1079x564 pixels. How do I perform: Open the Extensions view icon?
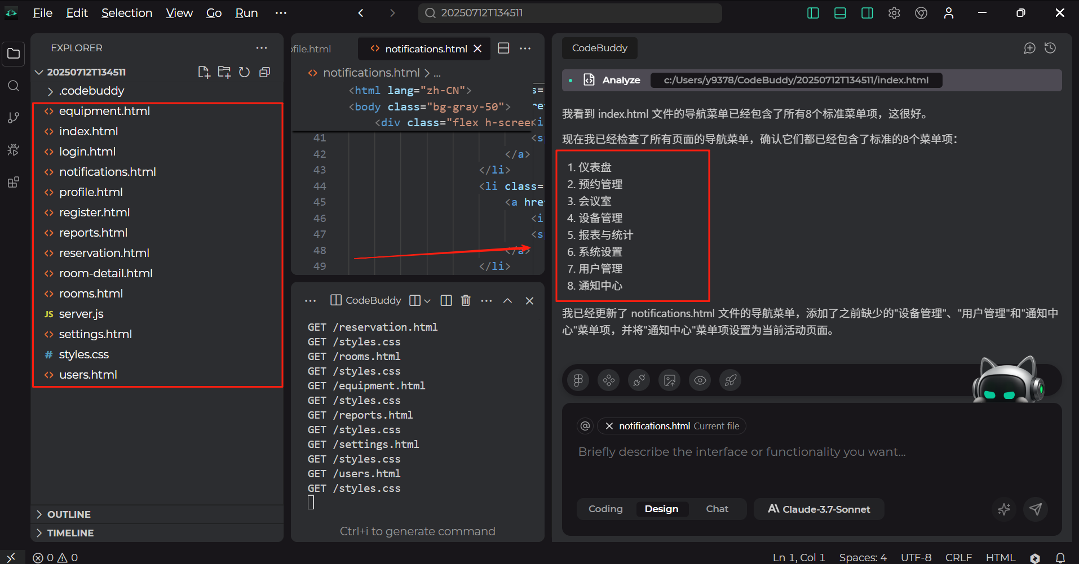click(14, 182)
